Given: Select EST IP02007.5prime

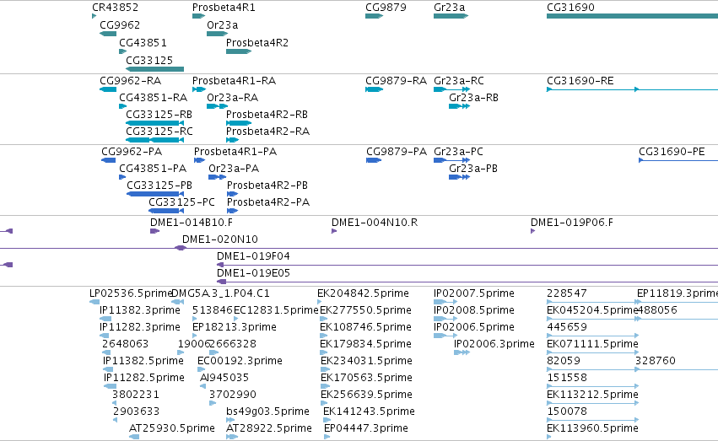Looking at the screenshot, I should point(474,293).
